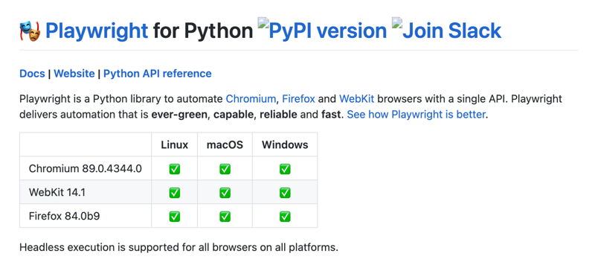Open the Website link
Image resolution: width=595 pixels, height=268 pixels.
(74, 74)
